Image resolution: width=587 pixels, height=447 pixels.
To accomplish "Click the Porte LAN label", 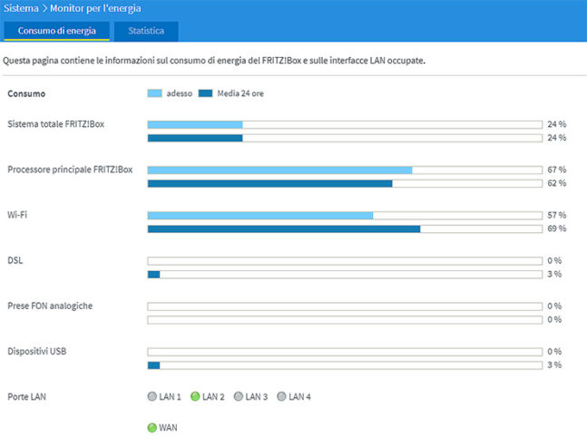I will click(x=27, y=396).
